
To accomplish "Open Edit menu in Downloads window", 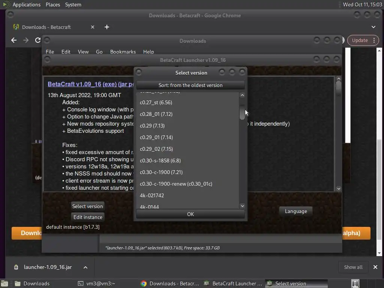I will coord(66,52).
